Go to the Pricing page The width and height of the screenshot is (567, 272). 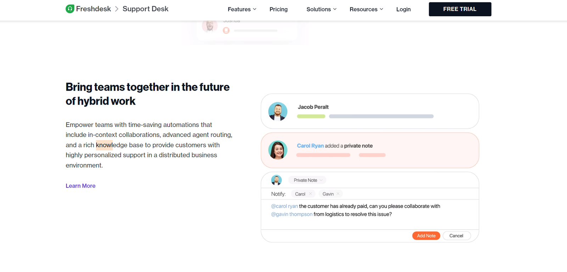pyautogui.click(x=279, y=9)
